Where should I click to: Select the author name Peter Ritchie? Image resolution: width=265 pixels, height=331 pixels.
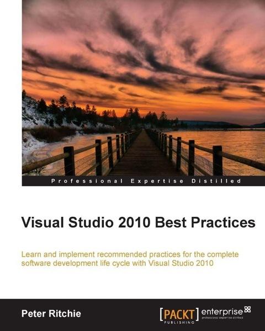click(x=51, y=314)
